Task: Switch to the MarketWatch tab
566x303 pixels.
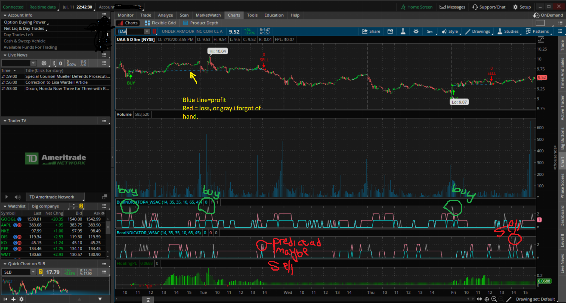Action: click(208, 15)
